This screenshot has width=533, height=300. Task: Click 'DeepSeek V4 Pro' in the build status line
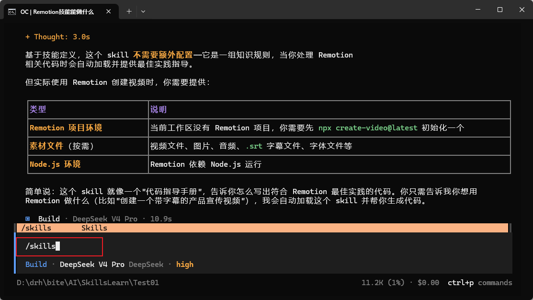click(x=105, y=219)
